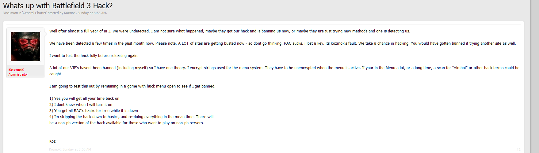
Task: Open KozmoK's gas mask avatar image
Action: pyautogui.click(x=25, y=47)
